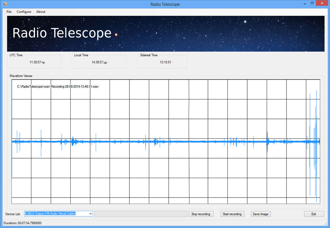
Task: Select CABLE Output virtual cable device
Action: (56, 213)
